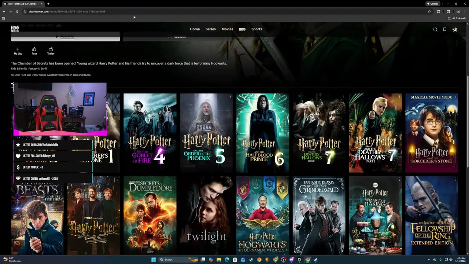
Task: Go to the Series nav item
Action: (211, 29)
